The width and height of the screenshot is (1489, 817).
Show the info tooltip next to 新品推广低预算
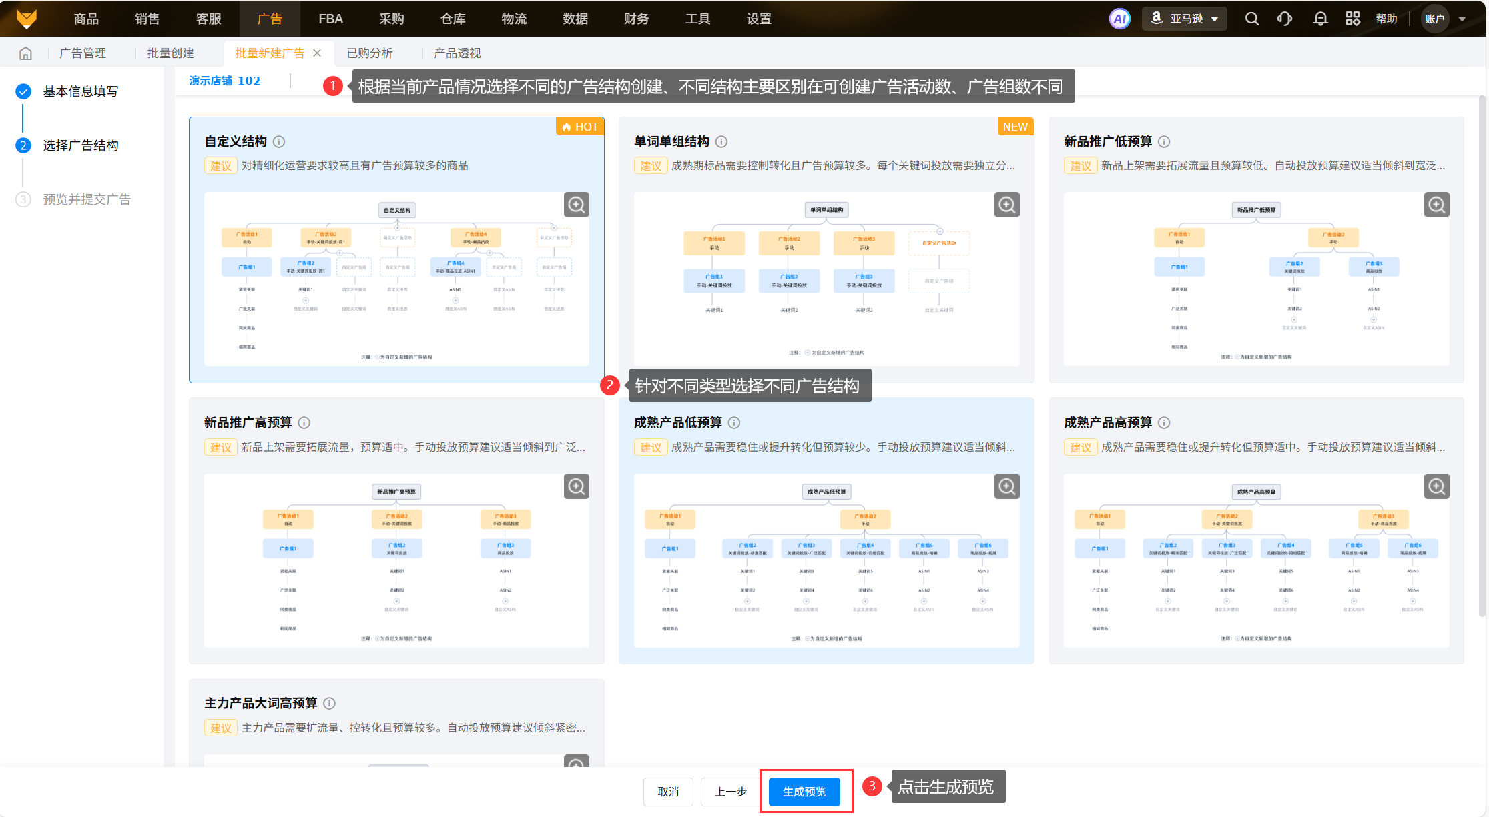pos(1164,141)
